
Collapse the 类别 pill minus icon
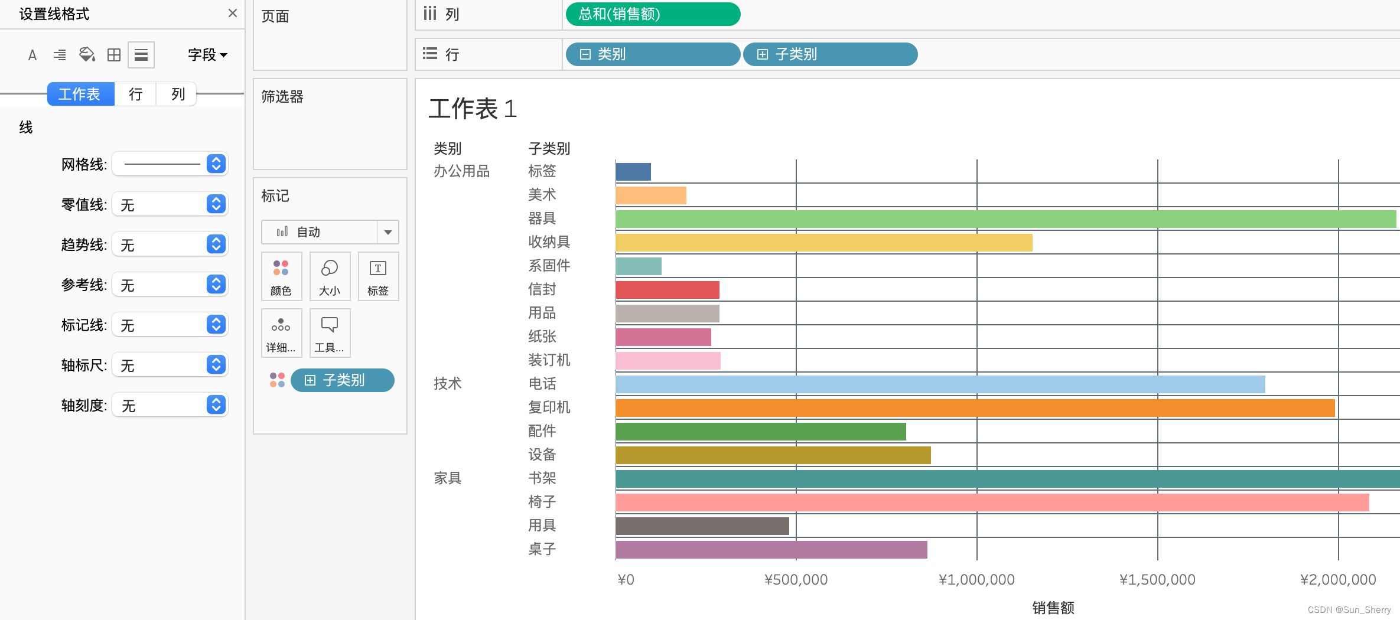[x=585, y=54]
